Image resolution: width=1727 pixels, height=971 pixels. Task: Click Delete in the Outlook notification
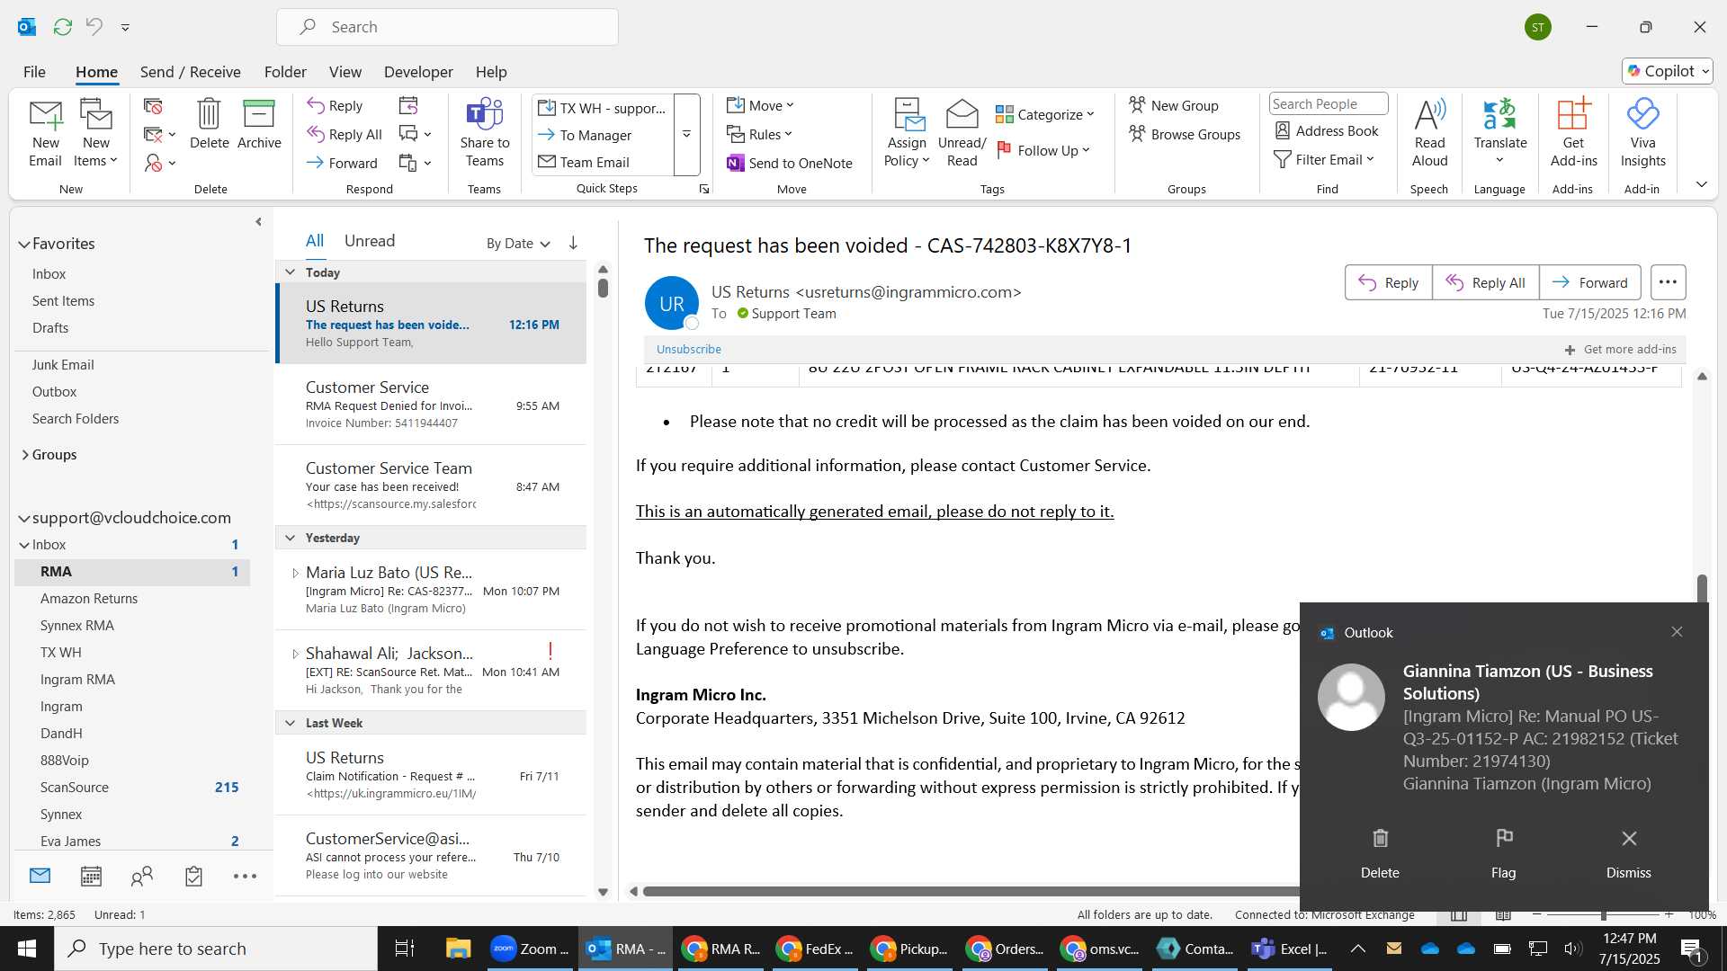click(1380, 853)
